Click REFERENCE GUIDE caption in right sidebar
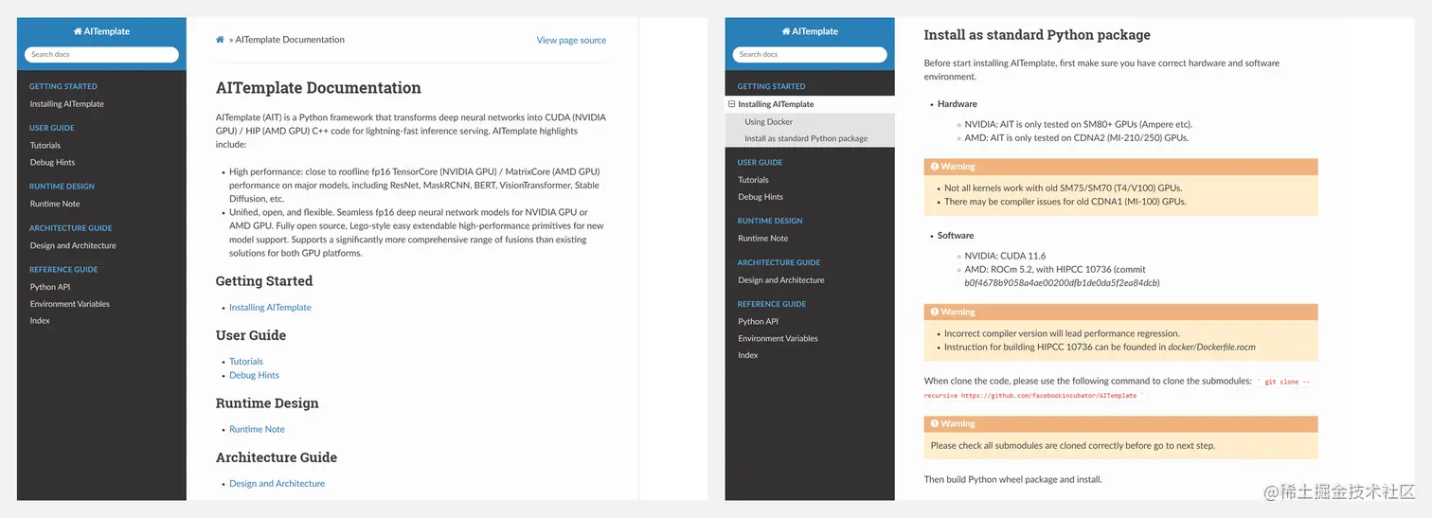 coord(772,304)
